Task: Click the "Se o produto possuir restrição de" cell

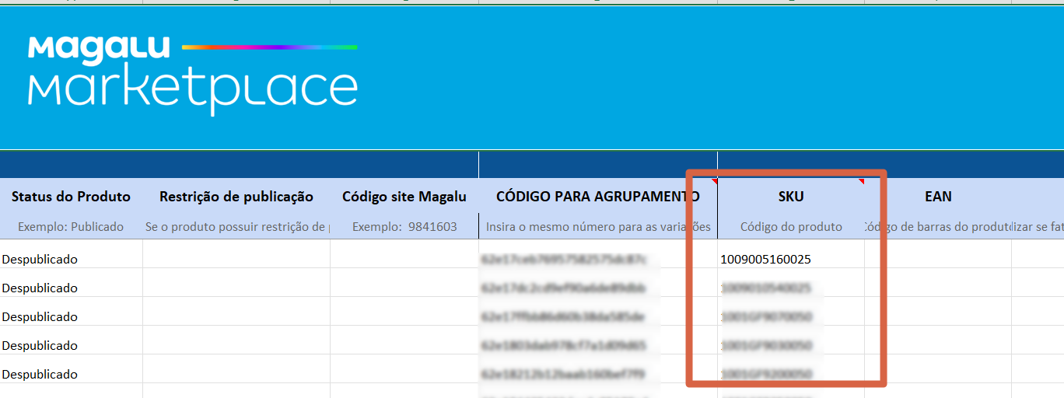Action: tap(236, 227)
